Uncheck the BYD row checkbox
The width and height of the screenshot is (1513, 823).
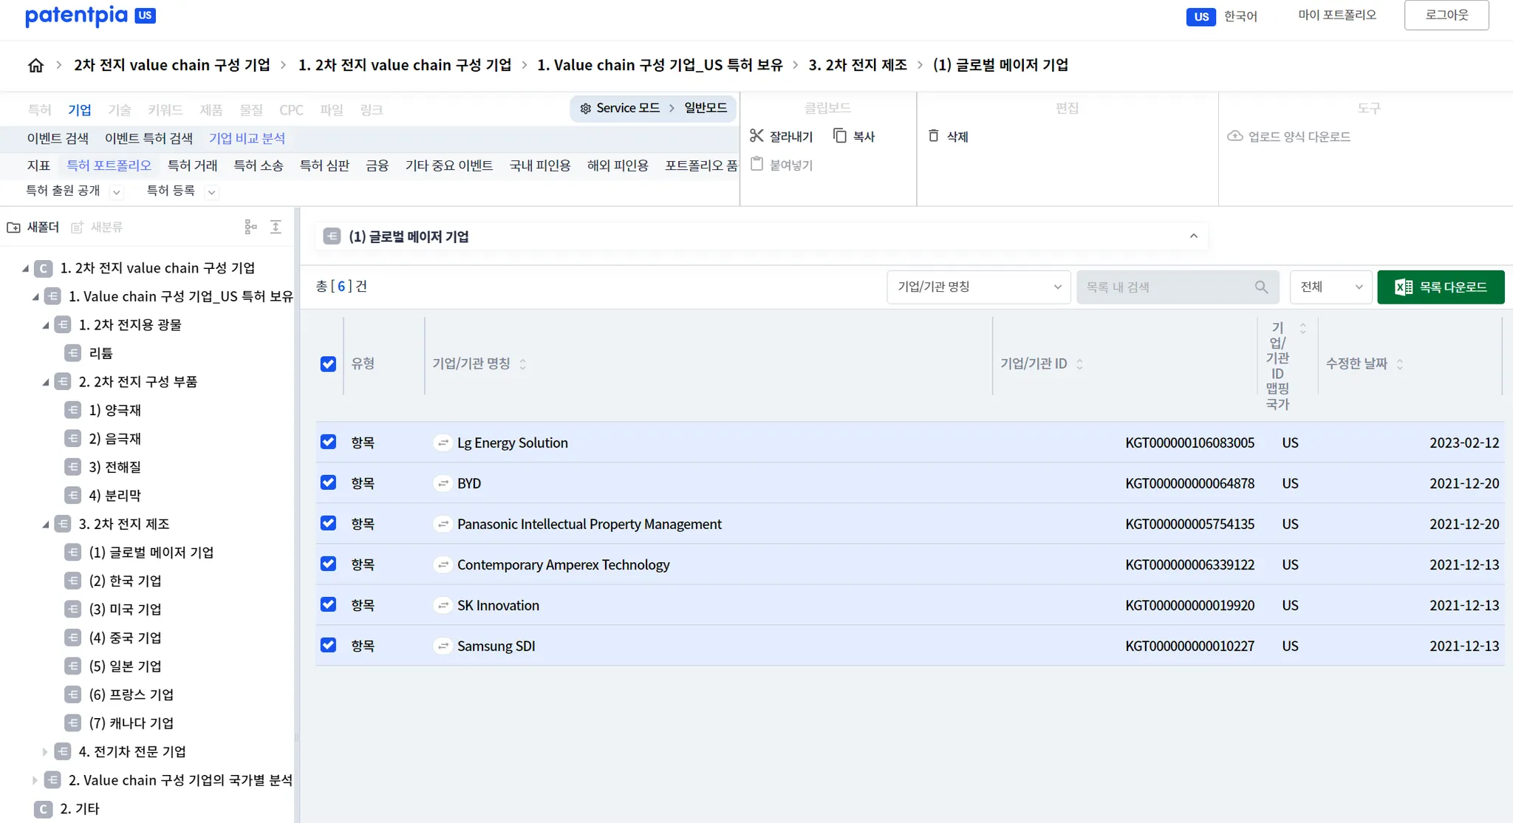point(328,482)
